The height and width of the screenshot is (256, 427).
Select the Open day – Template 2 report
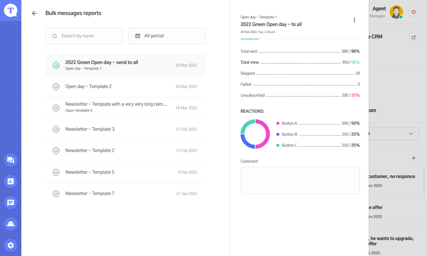coord(125,87)
